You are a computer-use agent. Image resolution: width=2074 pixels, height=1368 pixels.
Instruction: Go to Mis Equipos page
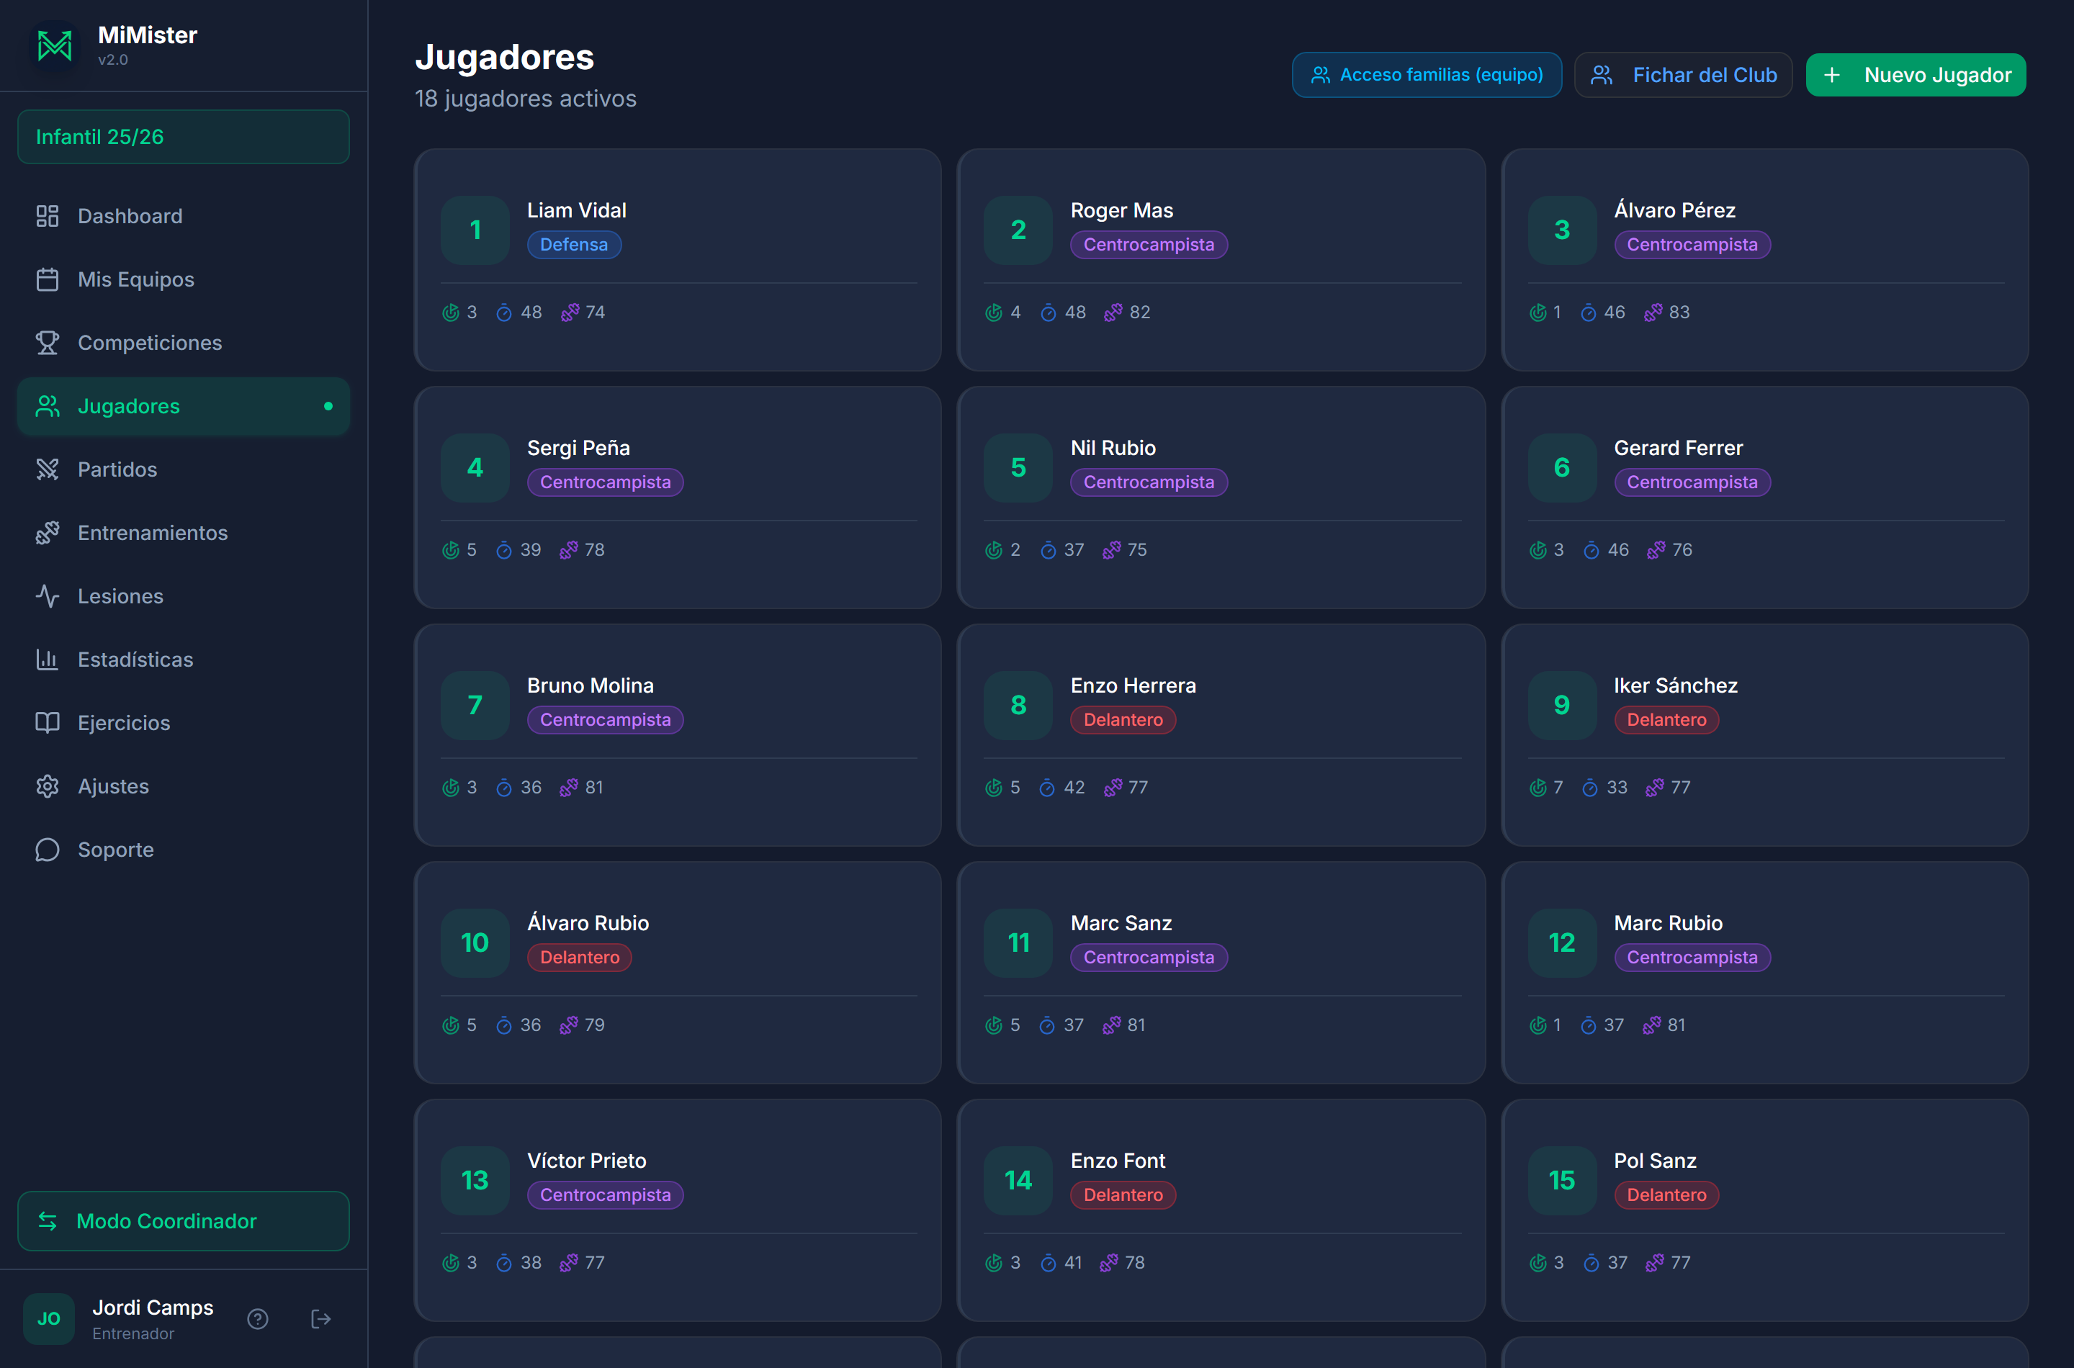[x=183, y=279]
